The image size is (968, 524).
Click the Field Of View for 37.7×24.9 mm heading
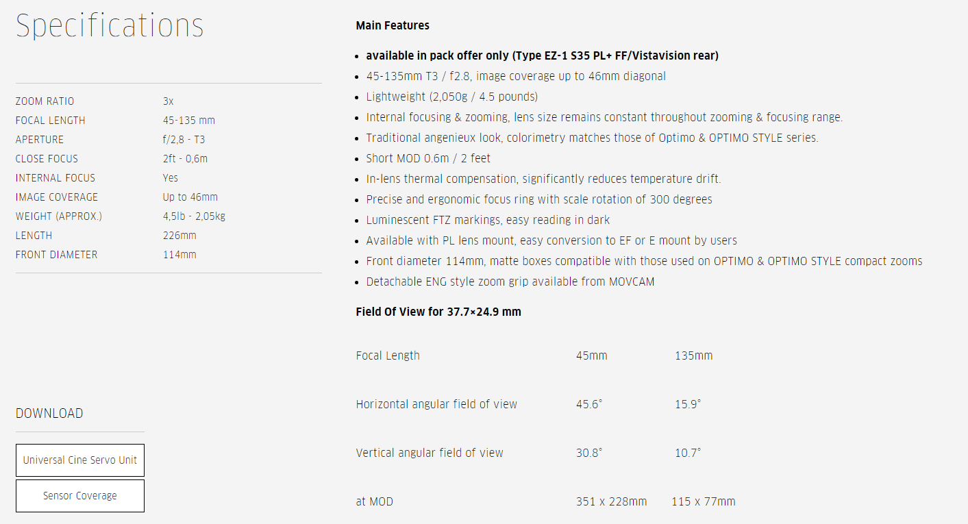(438, 312)
